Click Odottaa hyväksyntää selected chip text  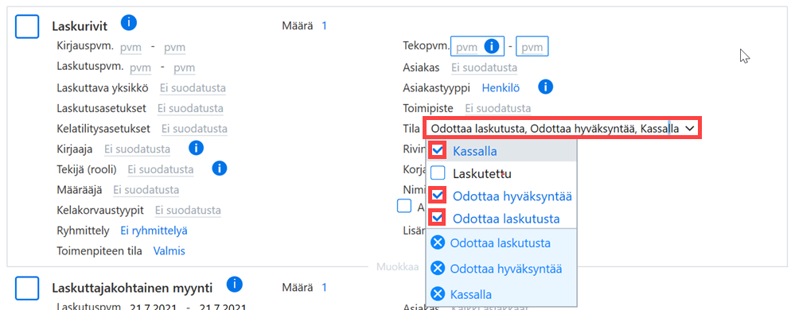pyautogui.click(x=506, y=269)
